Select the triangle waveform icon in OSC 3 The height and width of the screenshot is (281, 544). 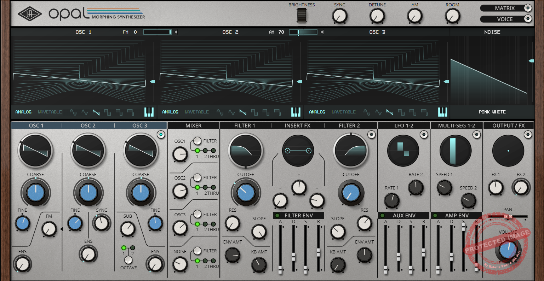tap(378, 112)
